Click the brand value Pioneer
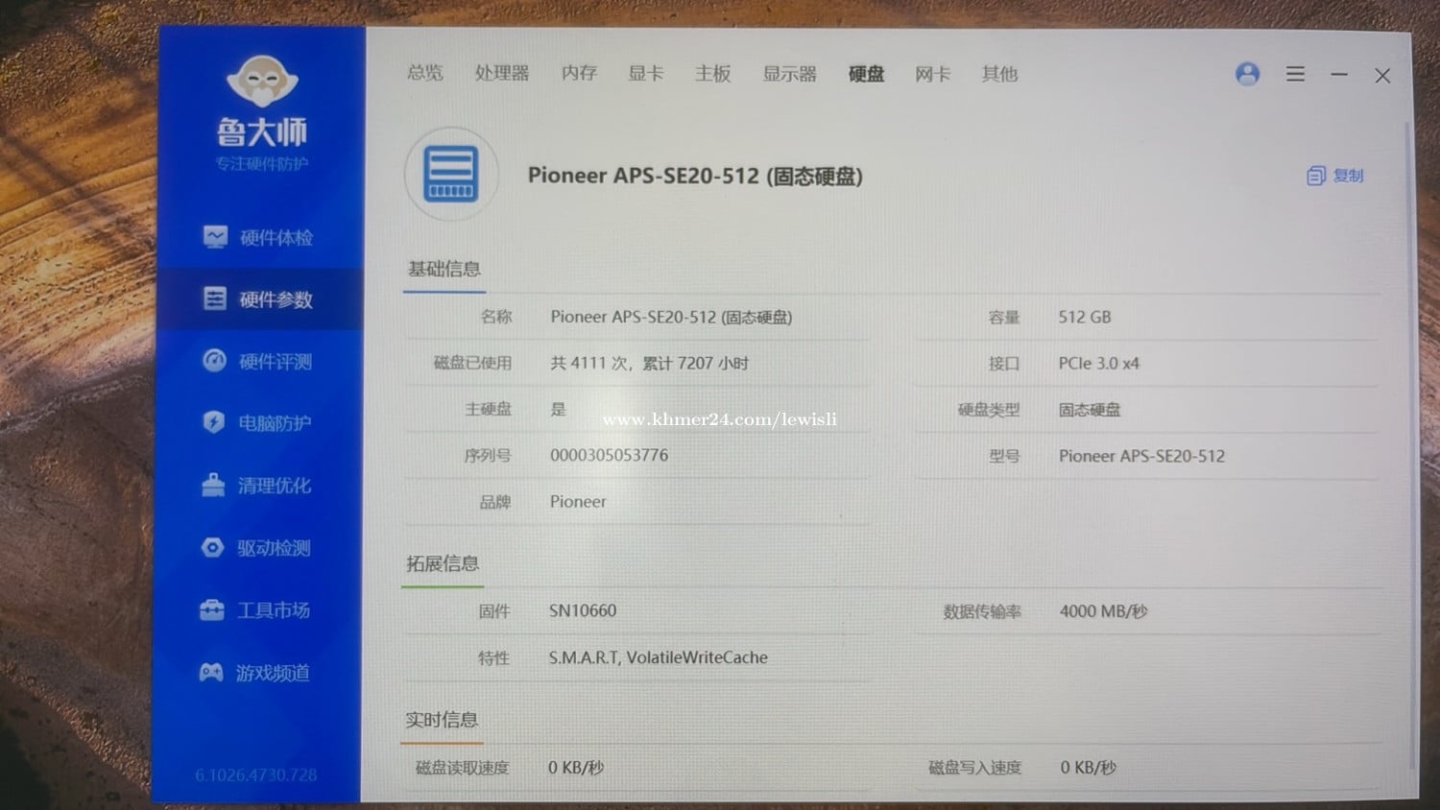The height and width of the screenshot is (810, 1440). (578, 501)
